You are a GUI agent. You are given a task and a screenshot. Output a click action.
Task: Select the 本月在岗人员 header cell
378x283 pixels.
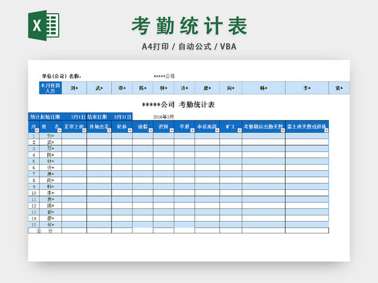tap(50, 88)
